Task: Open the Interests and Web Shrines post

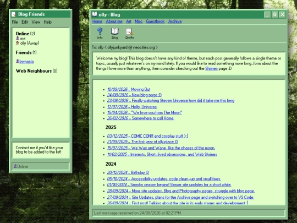Action: click(x=162, y=154)
